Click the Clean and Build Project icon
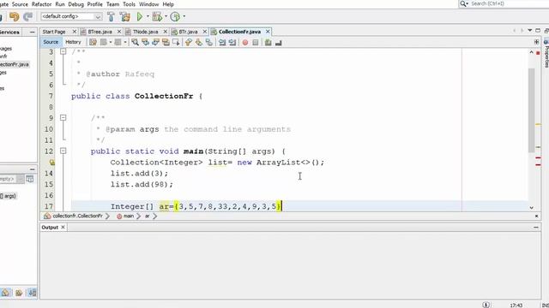Viewport: 549px width, 308px height. tap(124, 16)
